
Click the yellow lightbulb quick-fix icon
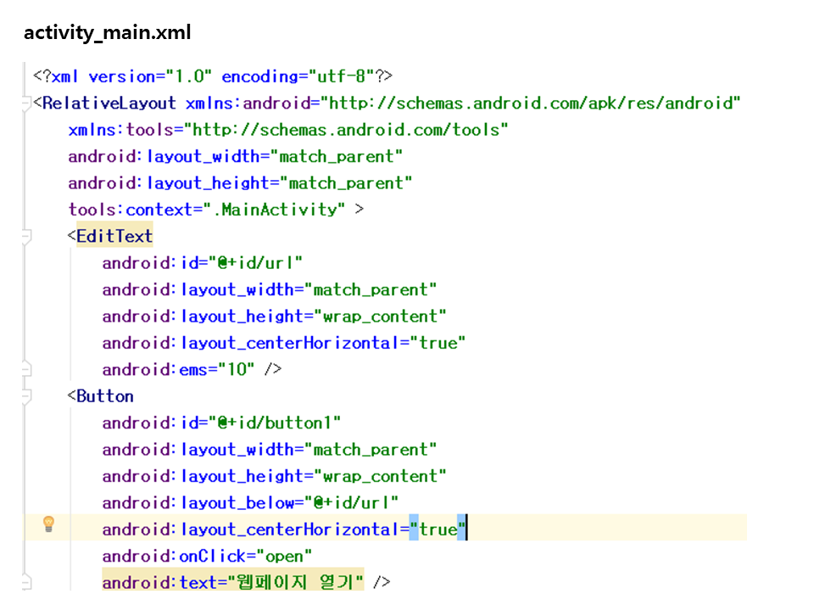pos(49,524)
